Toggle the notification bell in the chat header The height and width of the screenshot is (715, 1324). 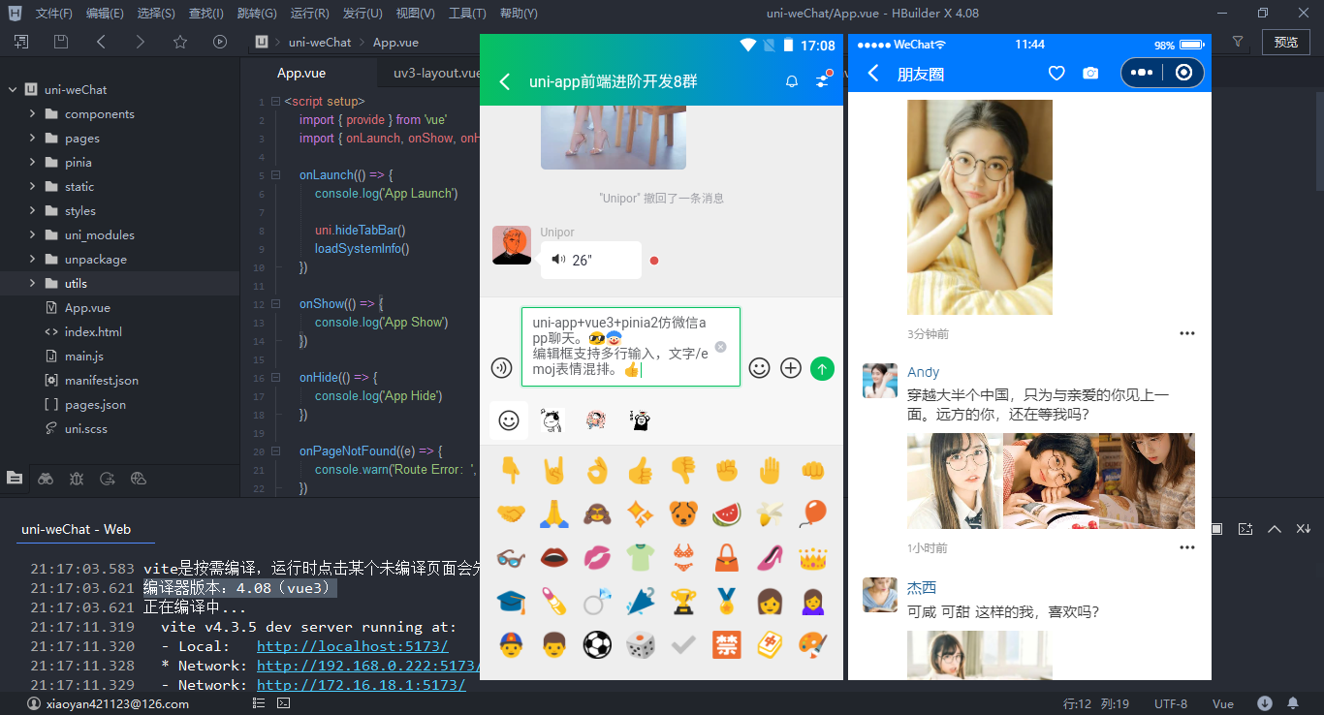pyautogui.click(x=791, y=81)
